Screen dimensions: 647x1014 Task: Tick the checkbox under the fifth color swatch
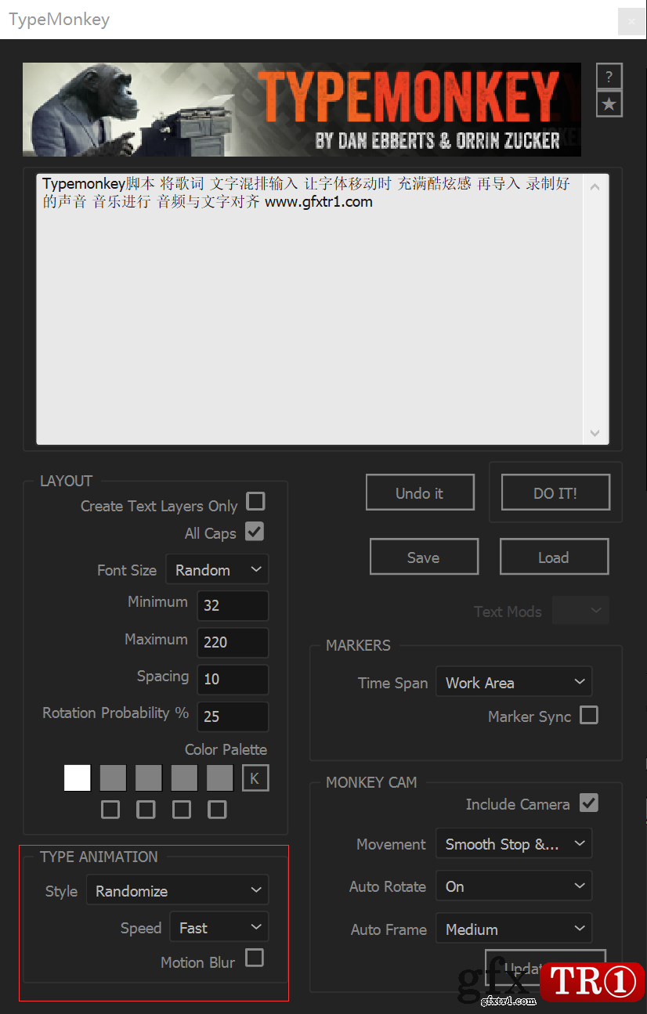(x=217, y=810)
